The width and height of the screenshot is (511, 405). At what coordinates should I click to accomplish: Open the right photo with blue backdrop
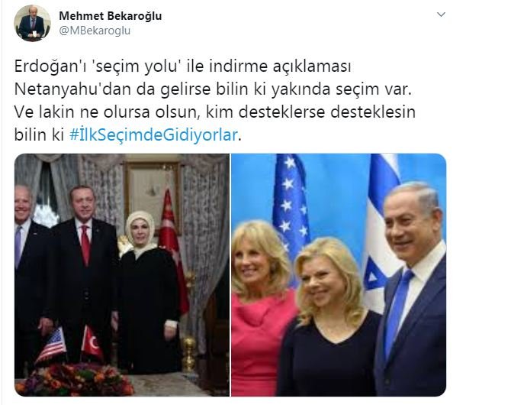[x=339, y=275]
